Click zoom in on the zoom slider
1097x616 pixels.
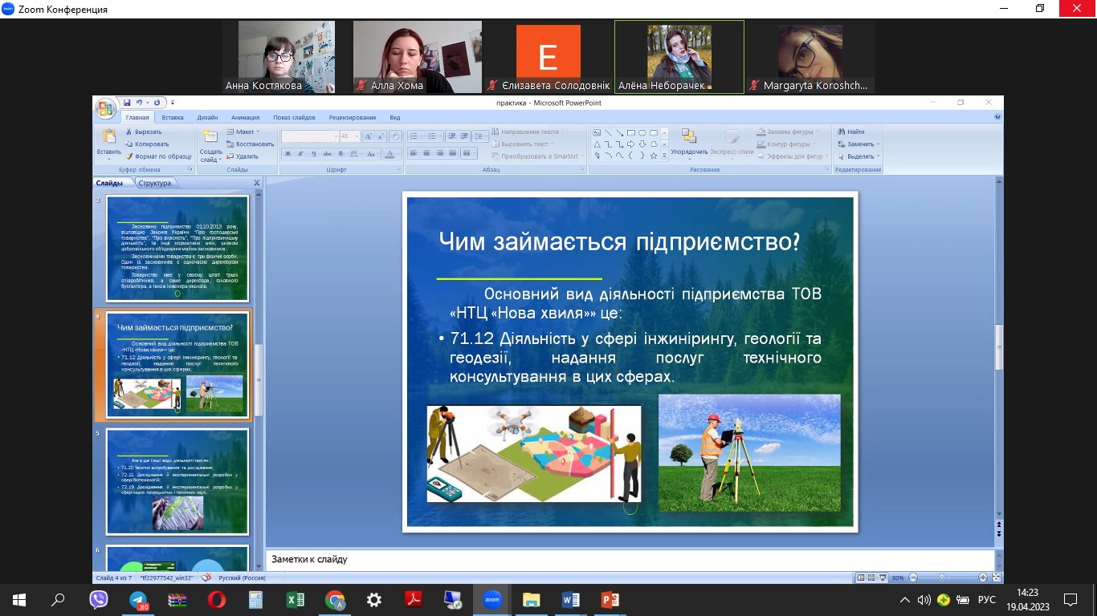[x=983, y=577]
